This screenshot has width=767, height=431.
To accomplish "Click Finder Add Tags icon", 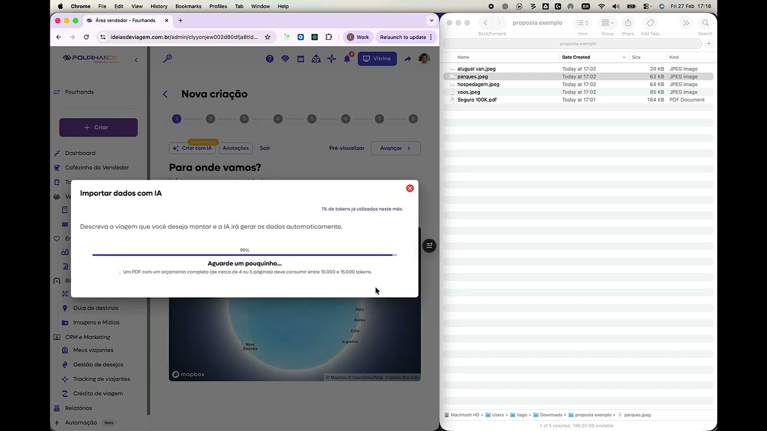I will [650, 23].
